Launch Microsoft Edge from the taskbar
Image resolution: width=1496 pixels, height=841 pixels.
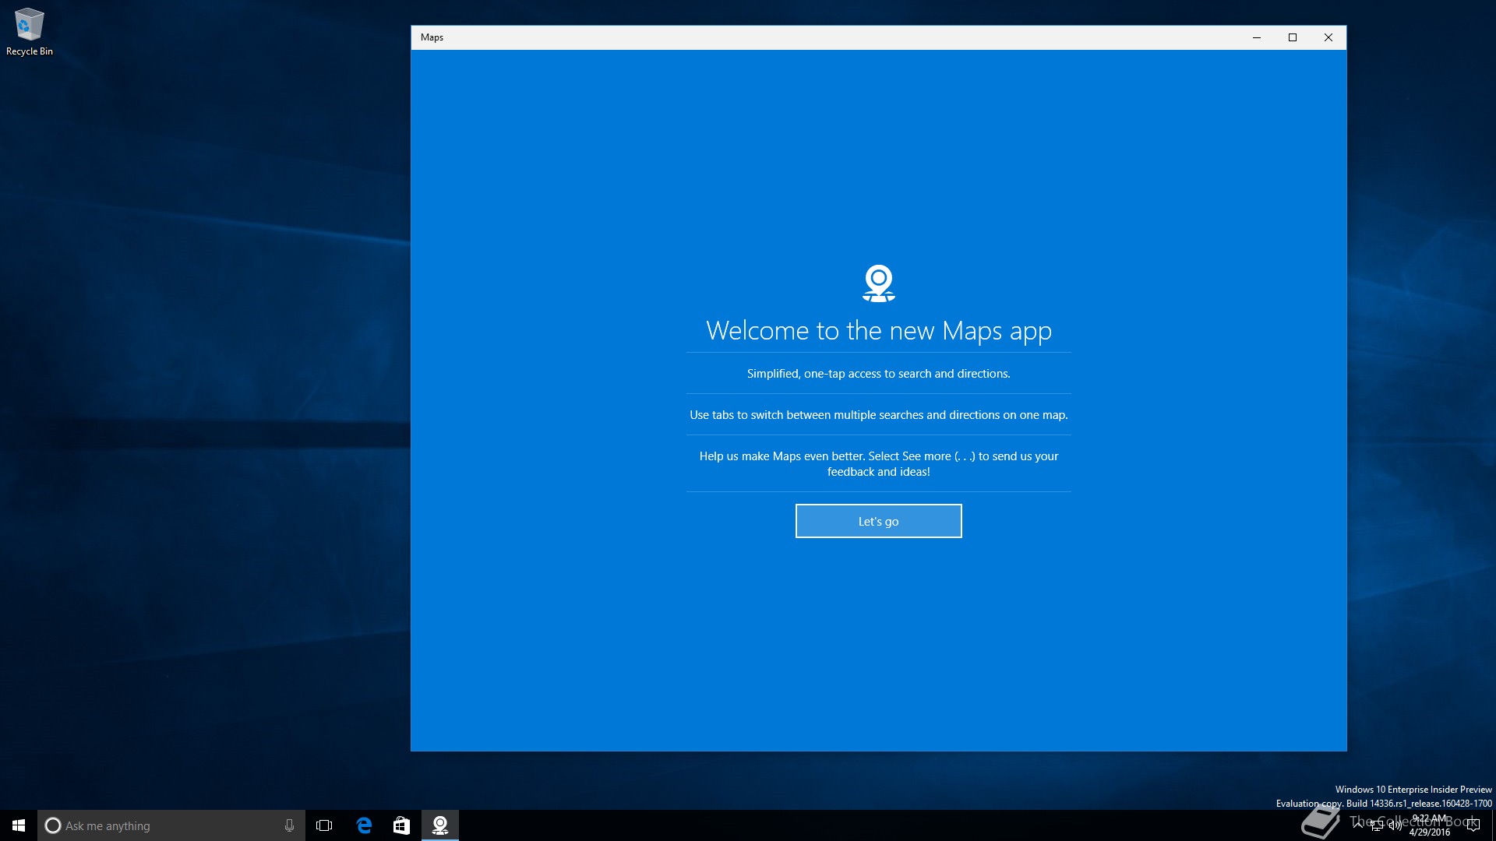[x=364, y=825]
